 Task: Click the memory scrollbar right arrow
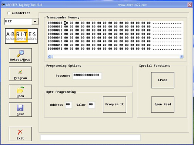click(x=181, y=56)
